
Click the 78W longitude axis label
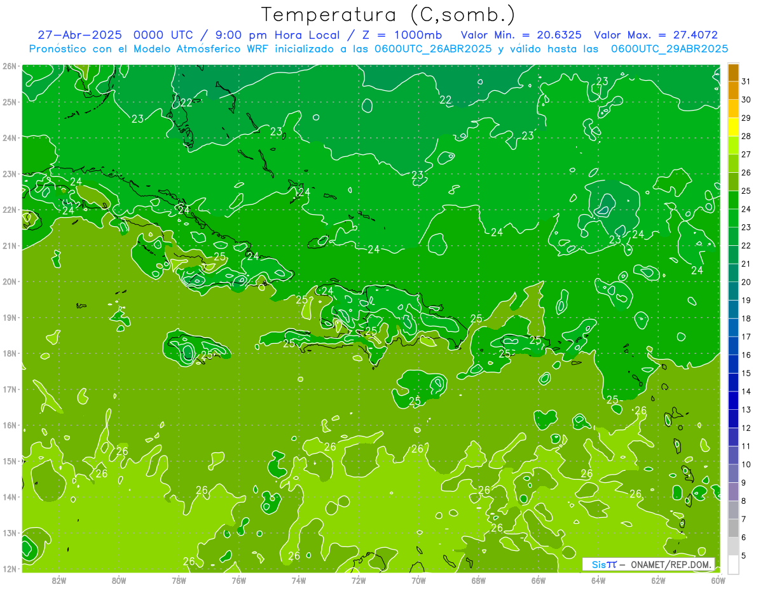(179, 580)
